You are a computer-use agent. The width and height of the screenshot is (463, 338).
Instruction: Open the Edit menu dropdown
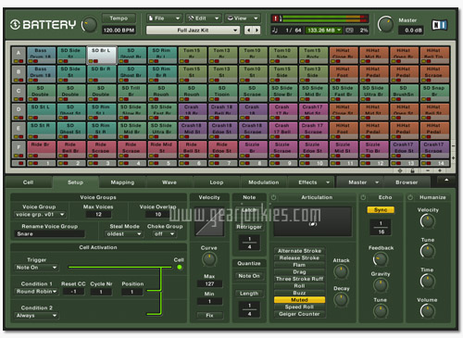[203, 19]
